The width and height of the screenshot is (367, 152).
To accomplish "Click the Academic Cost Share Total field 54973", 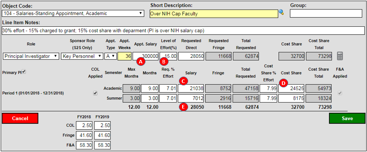I will tap(319, 89).
